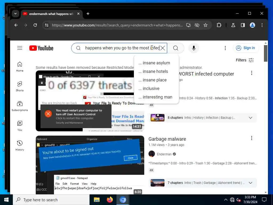
Task: Choose suggestion 'interesting man'
Action: point(156,97)
